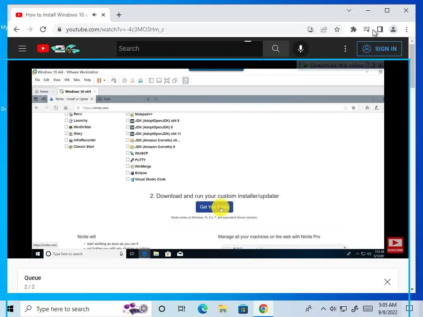
Task: Bookmark this page with star icon
Action: pos(337,29)
